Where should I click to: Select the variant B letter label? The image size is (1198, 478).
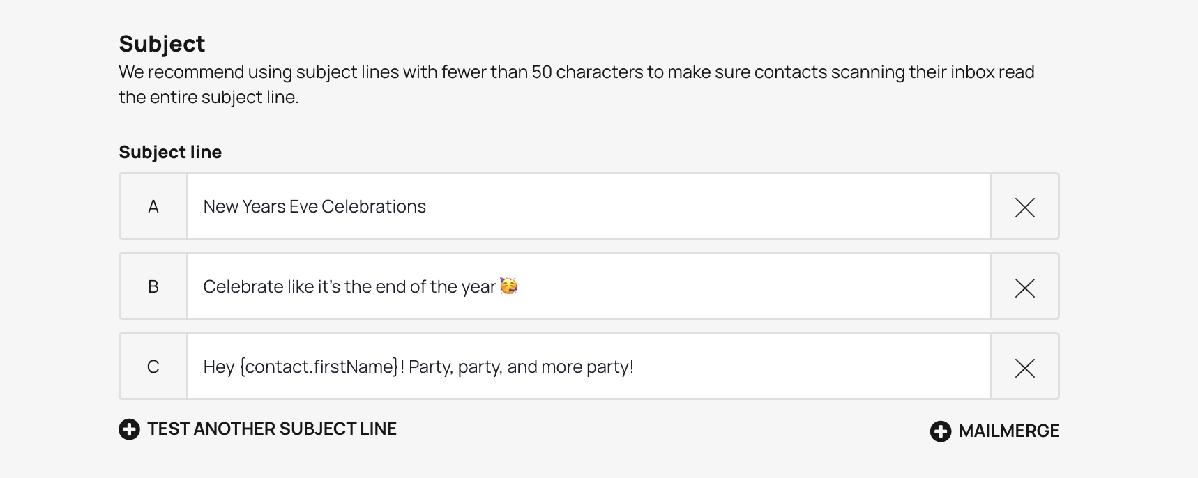[153, 286]
